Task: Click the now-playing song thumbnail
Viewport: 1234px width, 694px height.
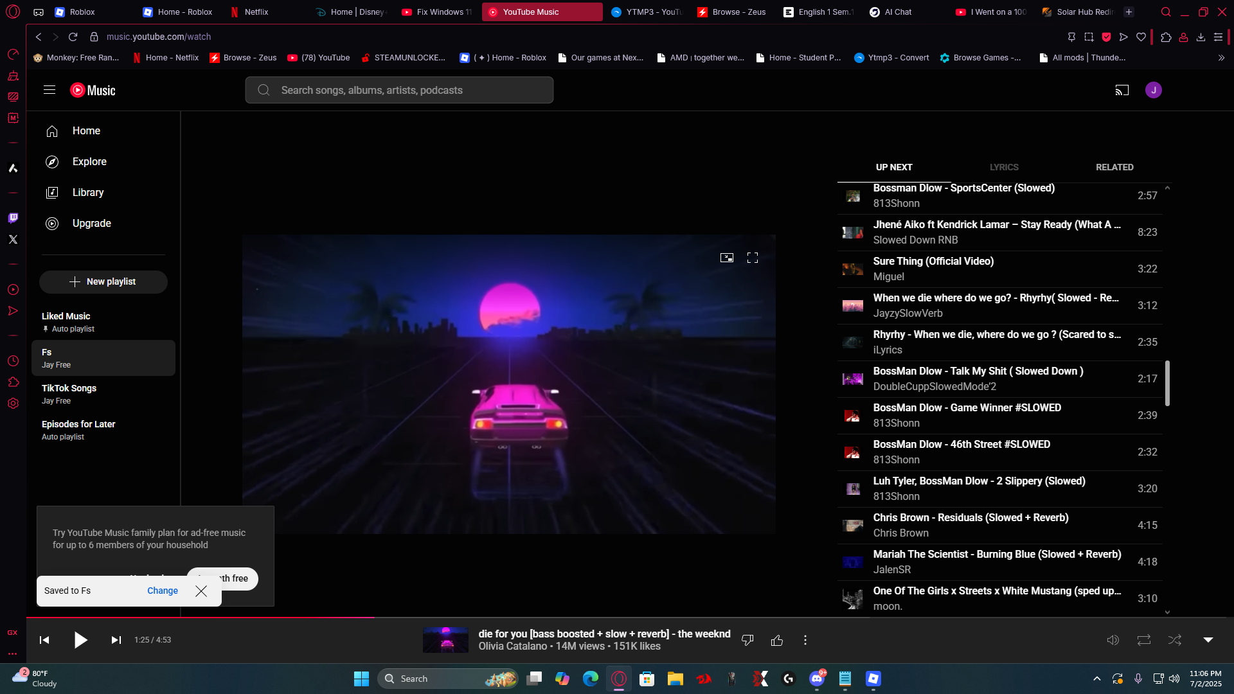Action: click(445, 640)
